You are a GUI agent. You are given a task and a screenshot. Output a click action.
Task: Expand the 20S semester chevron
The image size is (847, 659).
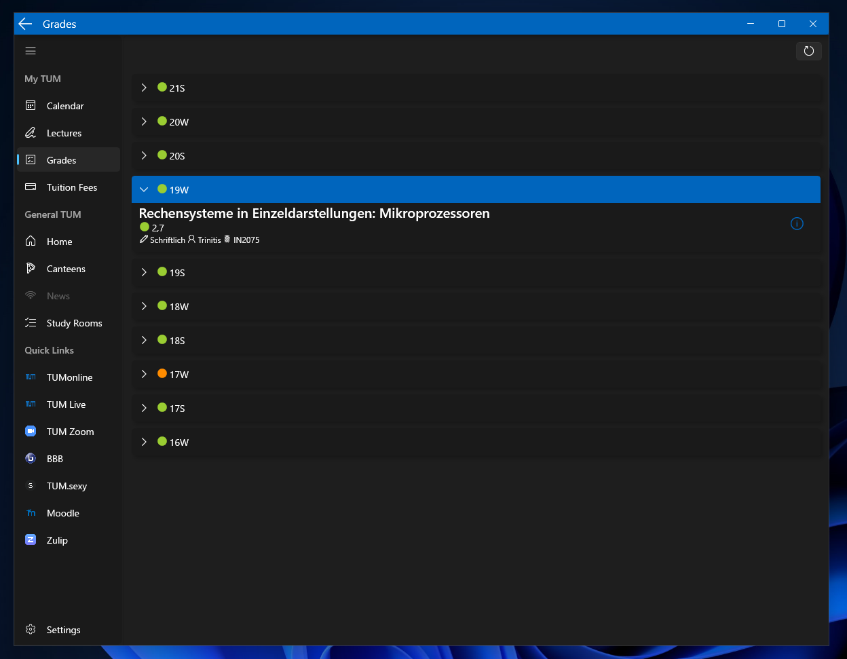(144, 155)
